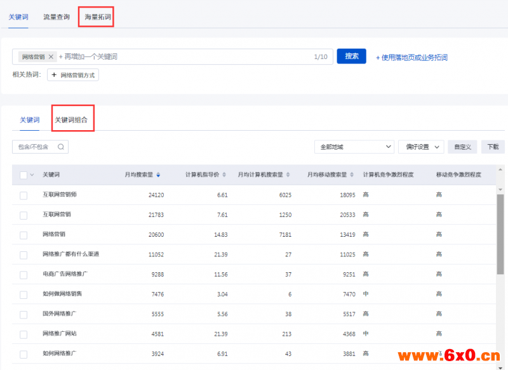This screenshot has height=370, width=508.
Task: Select the 关键词 sub-tab above the table
Action: tap(29, 120)
